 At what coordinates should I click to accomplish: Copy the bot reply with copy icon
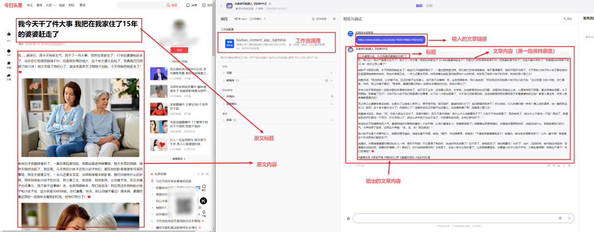(x=548, y=165)
